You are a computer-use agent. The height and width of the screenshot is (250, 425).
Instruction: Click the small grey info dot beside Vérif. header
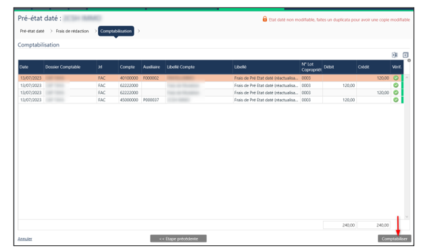(x=409, y=60)
